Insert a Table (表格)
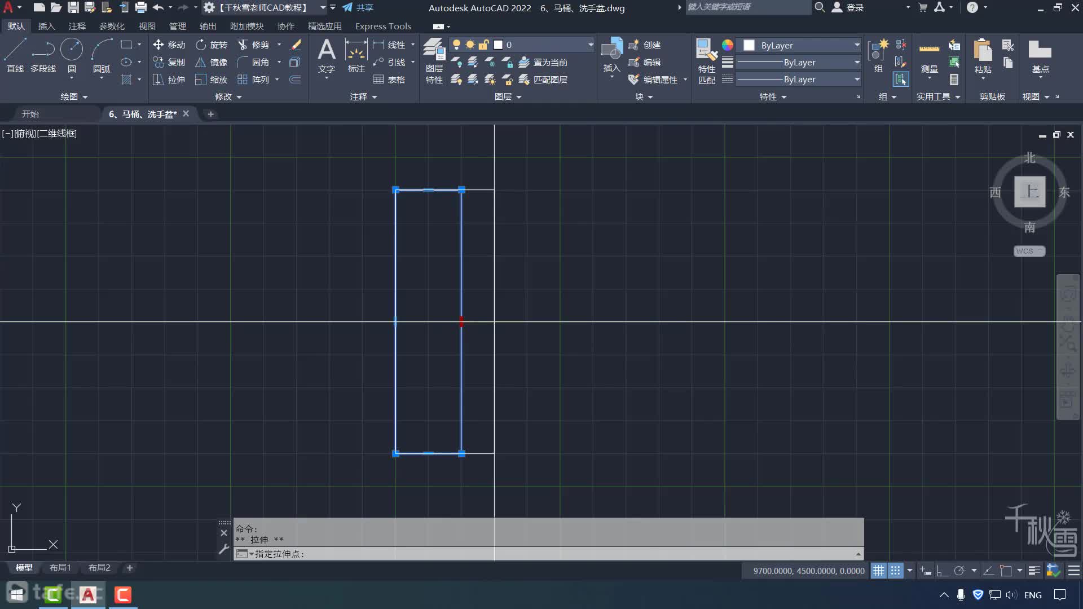Viewport: 1083px width, 609px height. point(389,80)
